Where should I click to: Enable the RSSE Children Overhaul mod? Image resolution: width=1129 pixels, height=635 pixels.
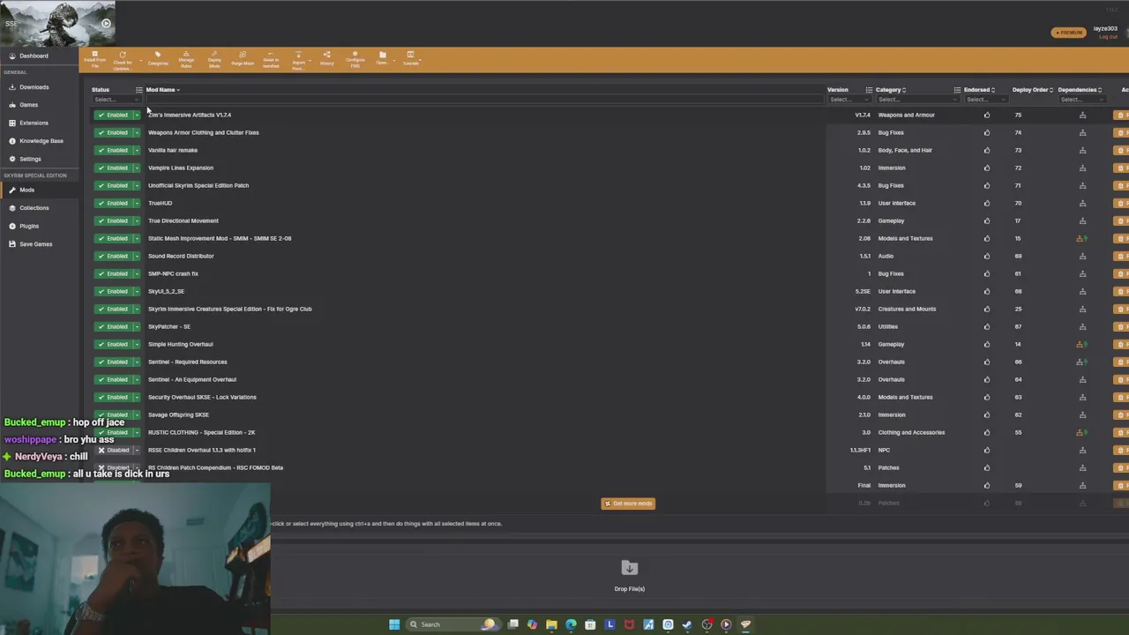click(x=113, y=450)
